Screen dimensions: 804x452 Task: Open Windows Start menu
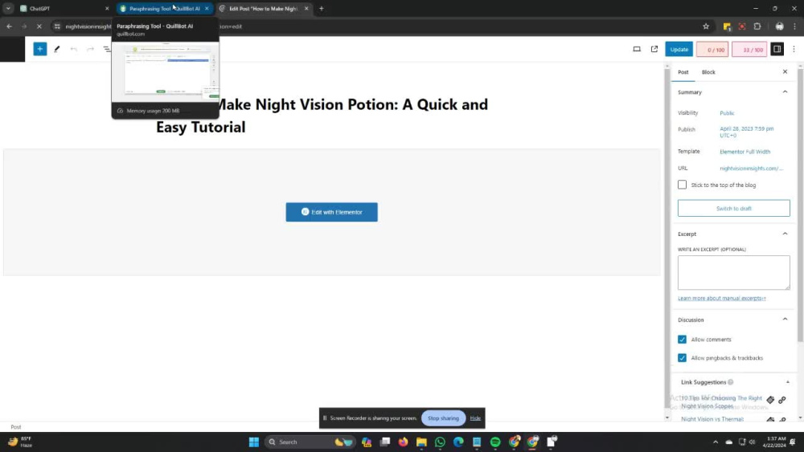[254, 442]
